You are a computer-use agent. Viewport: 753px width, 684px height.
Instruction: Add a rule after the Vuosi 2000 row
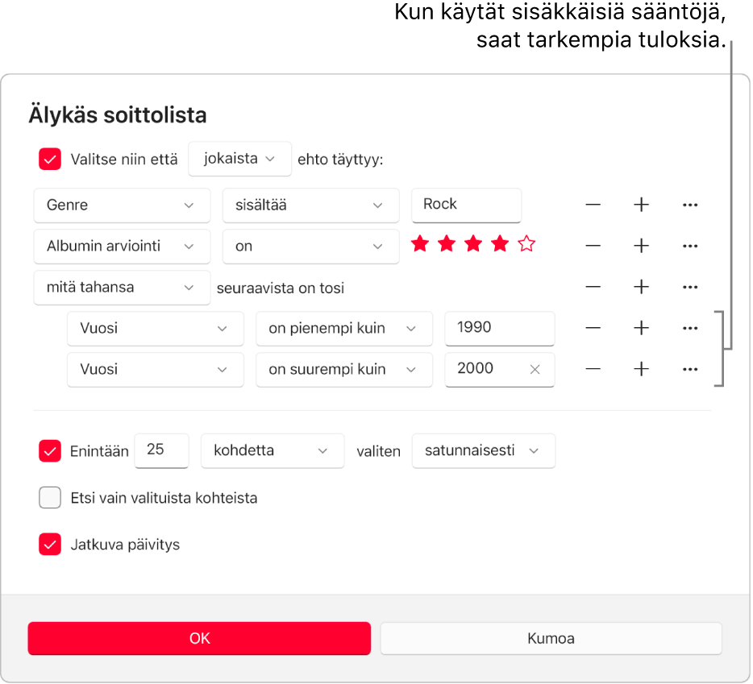pyautogui.click(x=641, y=370)
